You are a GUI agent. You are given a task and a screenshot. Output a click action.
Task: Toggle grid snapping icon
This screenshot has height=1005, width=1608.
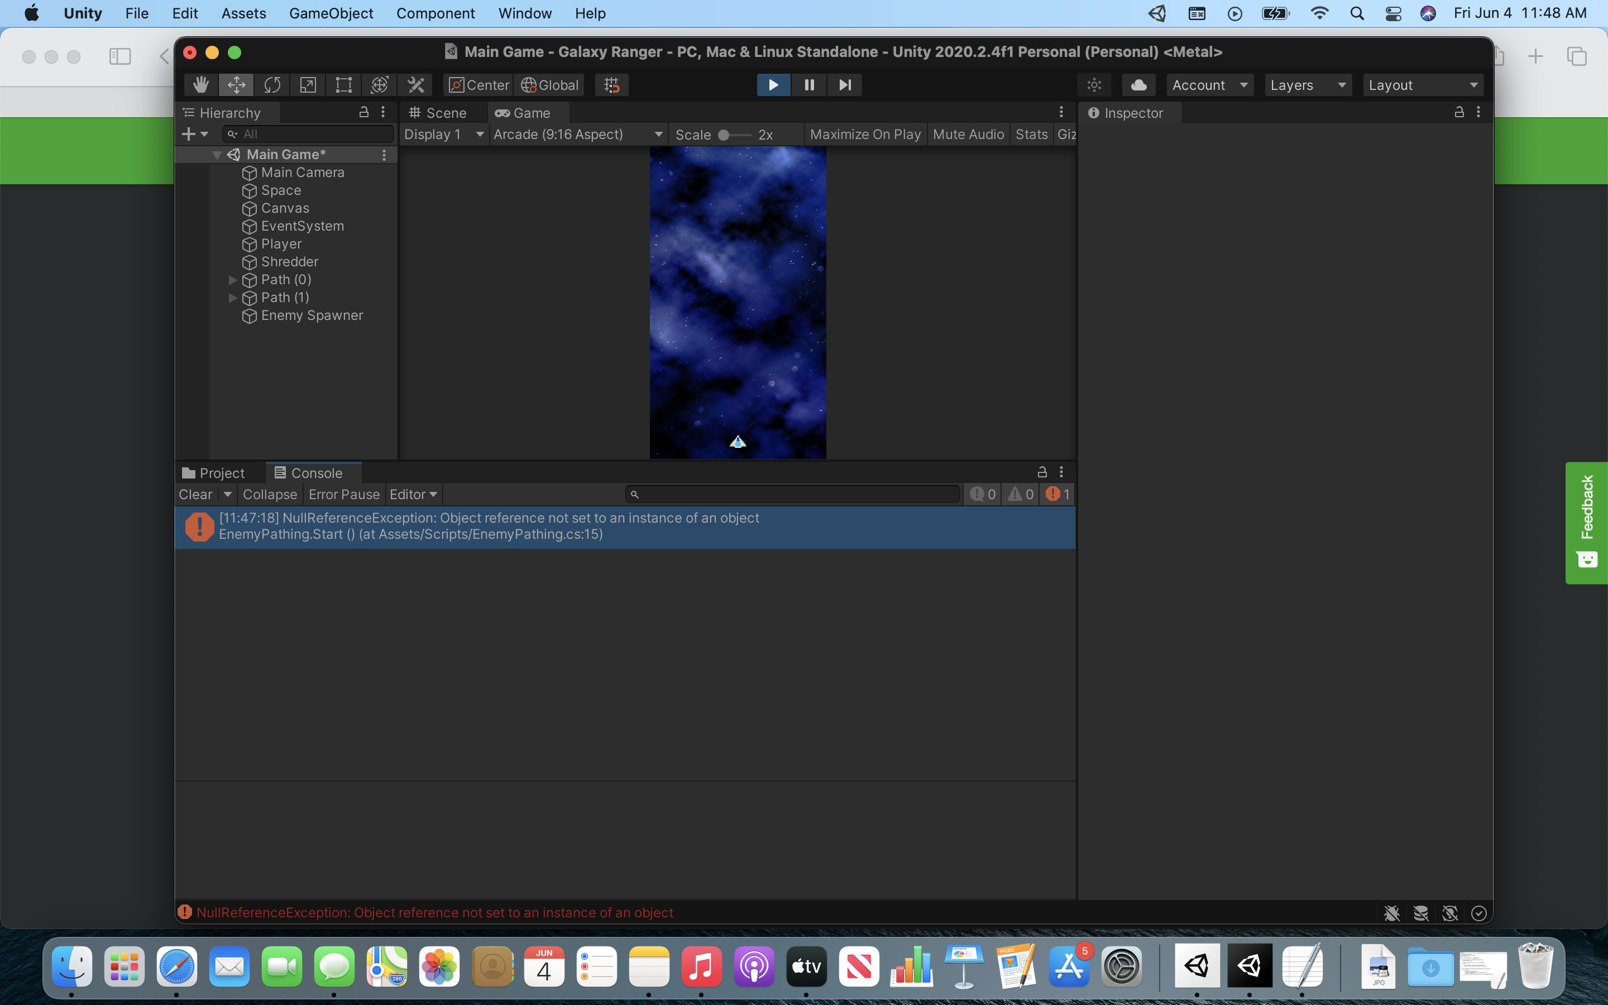tap(611, 85)
